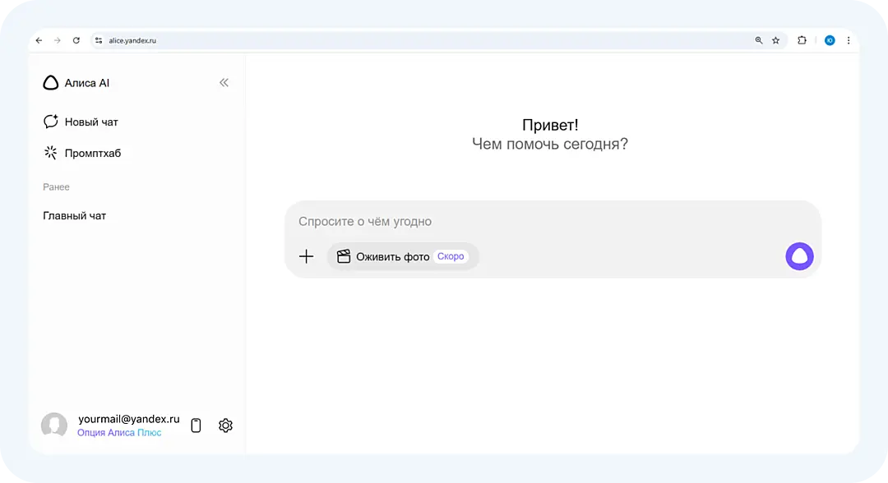This screenshot has width=888, height=483.
Task: Click the browser forward arrow
Action: [x=58, y=41]
